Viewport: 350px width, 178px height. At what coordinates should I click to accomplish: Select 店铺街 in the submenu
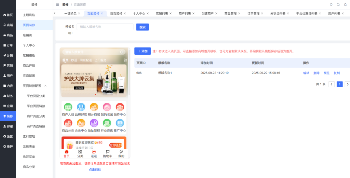coord(35,35)
